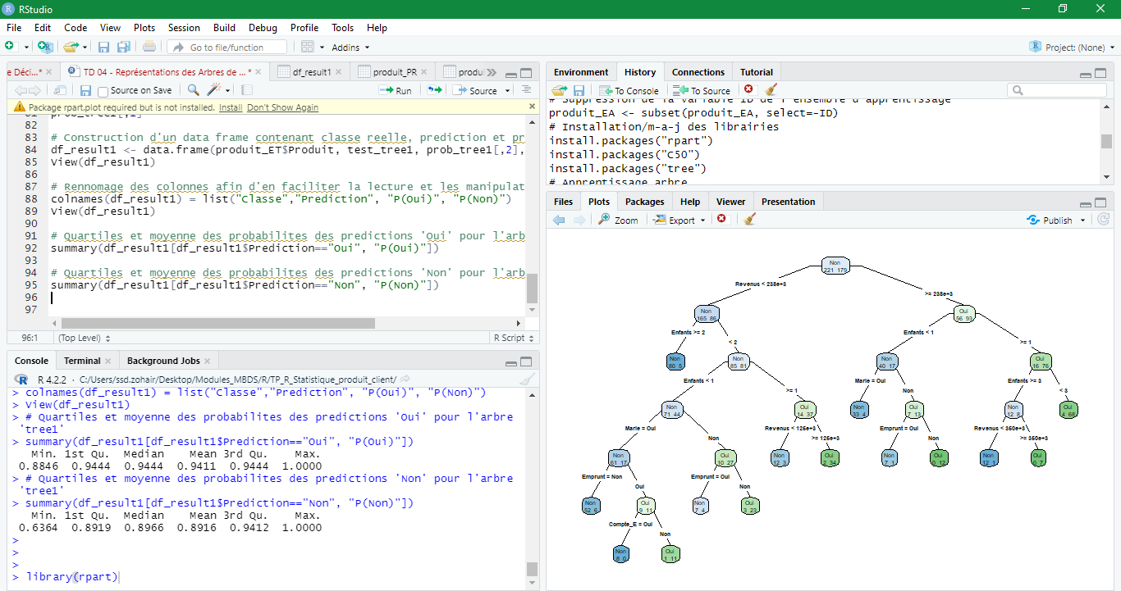
Task: Save the current script with the save icon
Action: click(85, 90)
